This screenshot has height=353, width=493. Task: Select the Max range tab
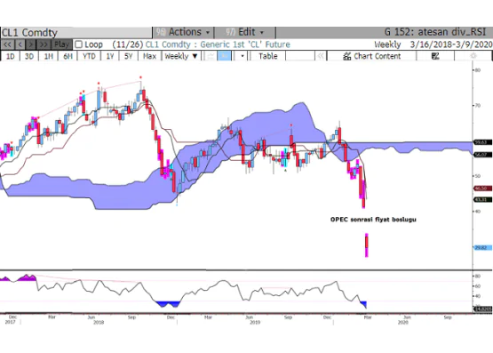click(149, 56)
